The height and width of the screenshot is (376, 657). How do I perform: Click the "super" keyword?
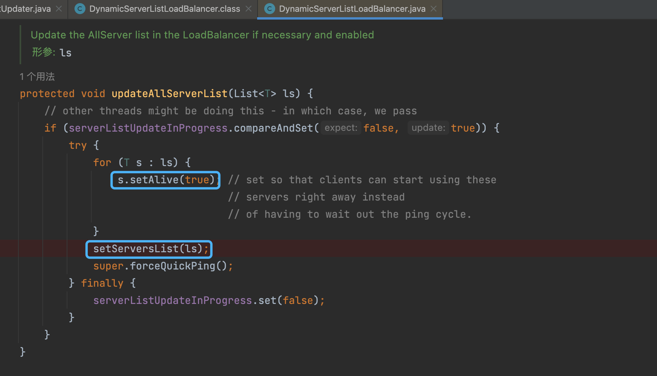point(108,266)
